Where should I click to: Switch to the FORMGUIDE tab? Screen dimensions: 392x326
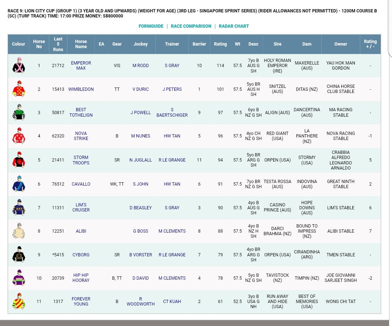150,26
